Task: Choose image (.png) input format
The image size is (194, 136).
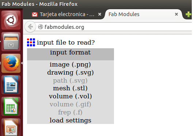Action: pyautogui.click(x=70, y=65)
